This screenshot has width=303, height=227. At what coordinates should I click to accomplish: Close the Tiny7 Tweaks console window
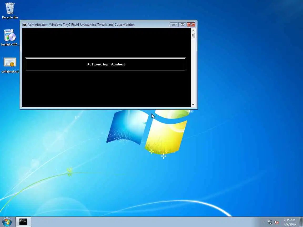pos(191,25)
